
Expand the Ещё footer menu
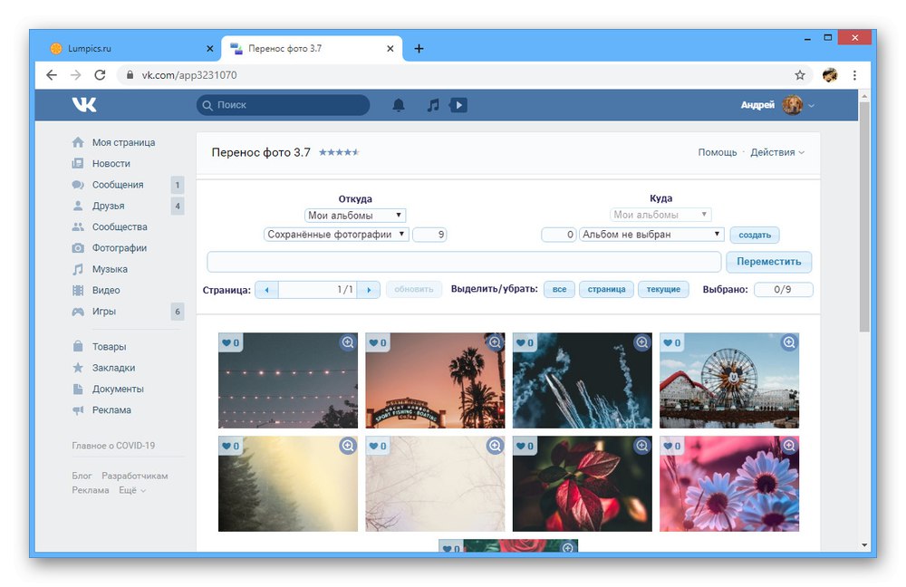click(x=131, y=490)
